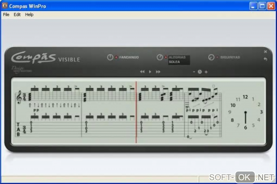Click the treble clef in the score

pyautogui.click(x=20, y=97)
